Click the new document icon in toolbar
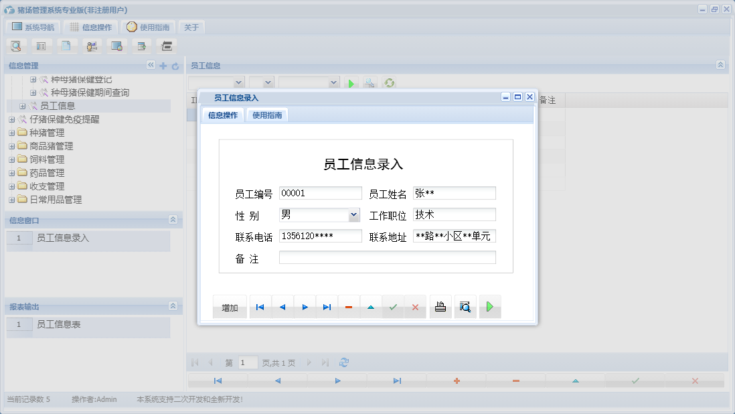Image resolution: width=735 pixels, height=414 pixels. click(66, 46)
